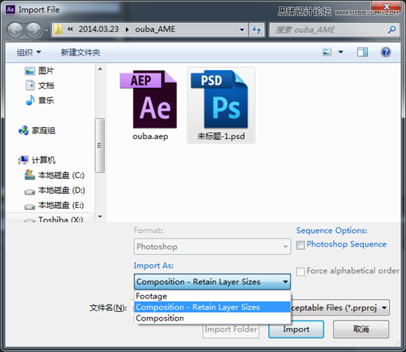Open the Acceptable Files type dropdown
The width and height of the screenshot is (406, 352).
pyautogui.click(x=340, y=308)
